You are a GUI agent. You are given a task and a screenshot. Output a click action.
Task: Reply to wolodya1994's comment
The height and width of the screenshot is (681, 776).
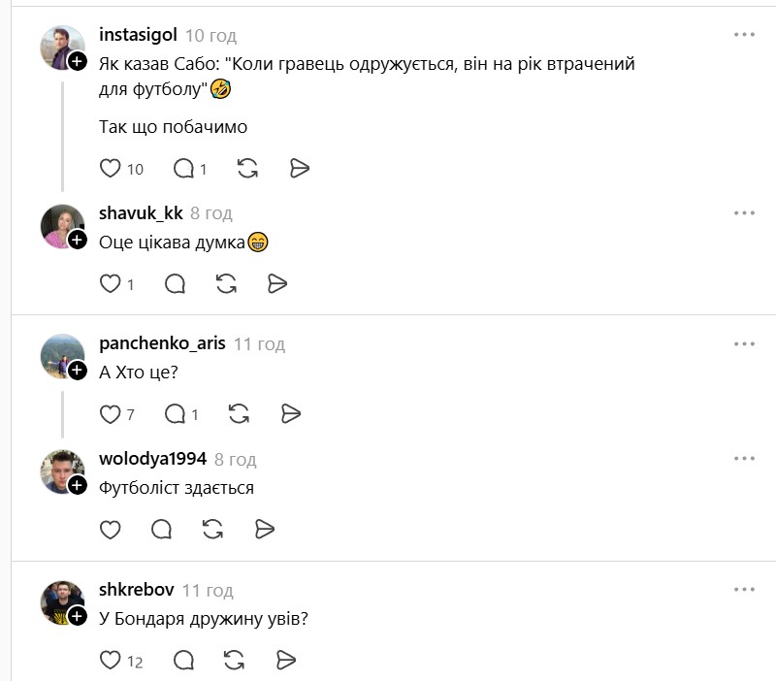click(162, 529)
